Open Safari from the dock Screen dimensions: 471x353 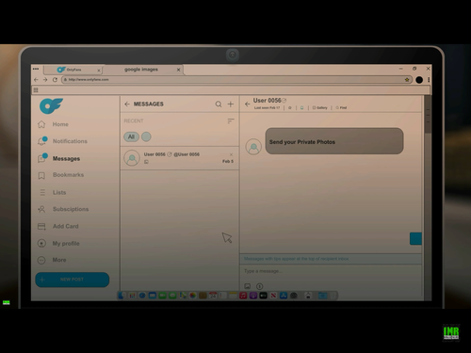pos(142,296)
